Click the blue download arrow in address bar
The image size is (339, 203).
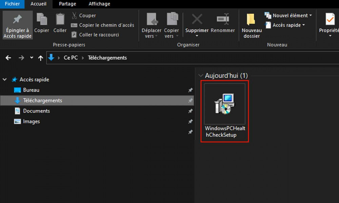pos(51,58)
